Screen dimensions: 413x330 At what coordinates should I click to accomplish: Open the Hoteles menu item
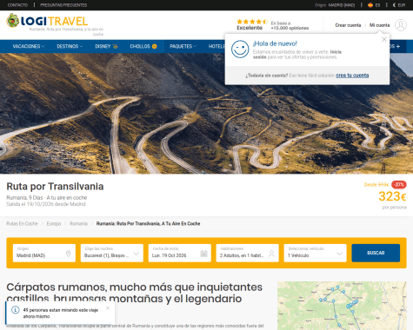pyautogui.click(x=216, y=46)
